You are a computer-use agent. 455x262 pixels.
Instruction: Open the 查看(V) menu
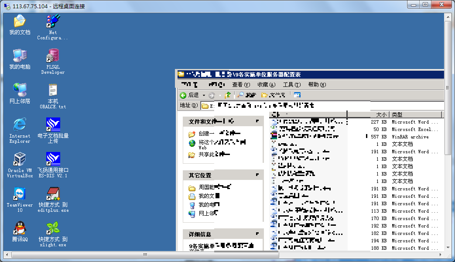tap(241, 85)
